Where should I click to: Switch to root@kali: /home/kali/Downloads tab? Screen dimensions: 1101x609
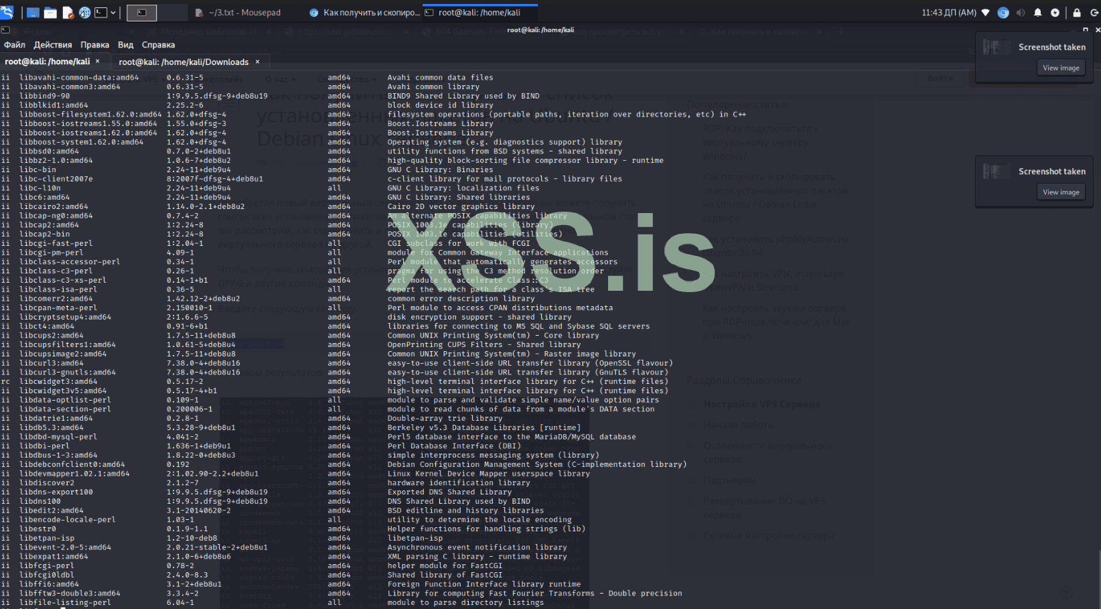(183, 62)
